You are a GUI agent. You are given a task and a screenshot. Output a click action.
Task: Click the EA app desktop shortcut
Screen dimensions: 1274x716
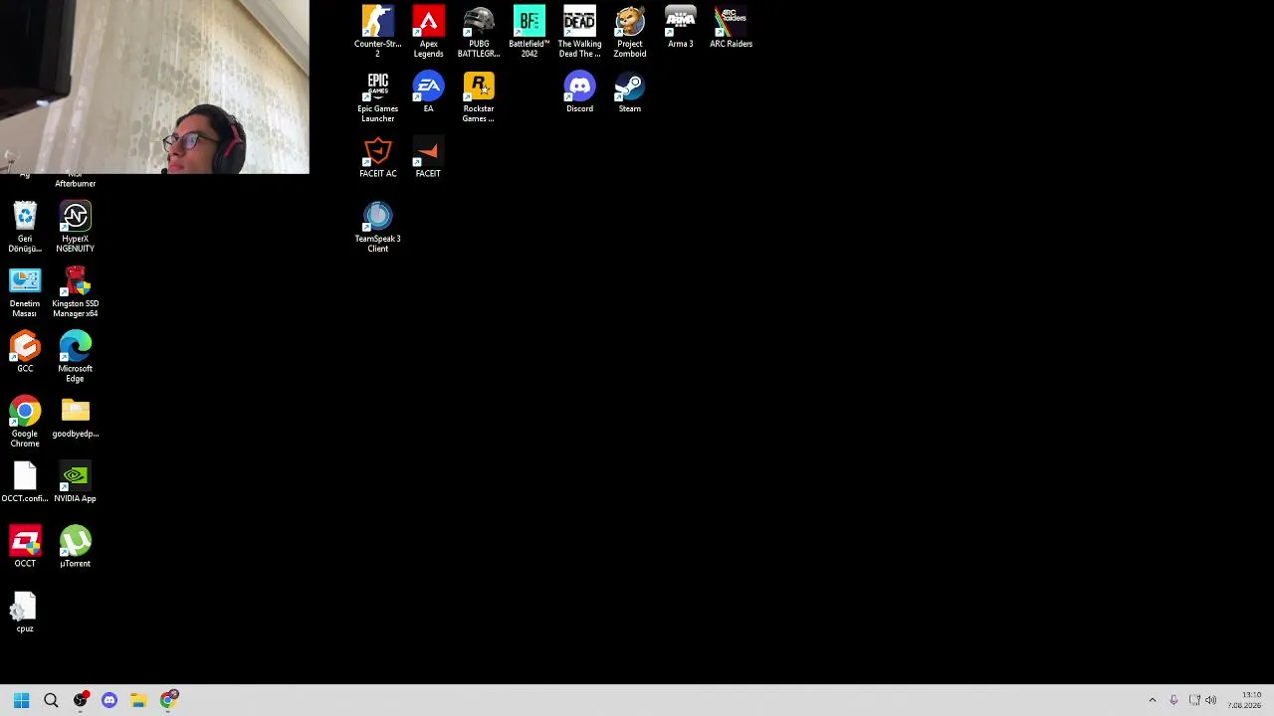pyautogui.click(x=428, y=91)
